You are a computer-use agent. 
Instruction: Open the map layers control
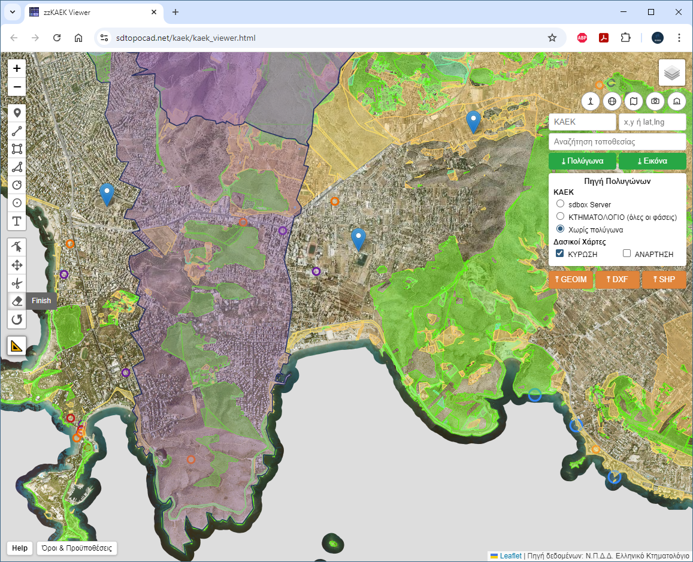[672, 73]
